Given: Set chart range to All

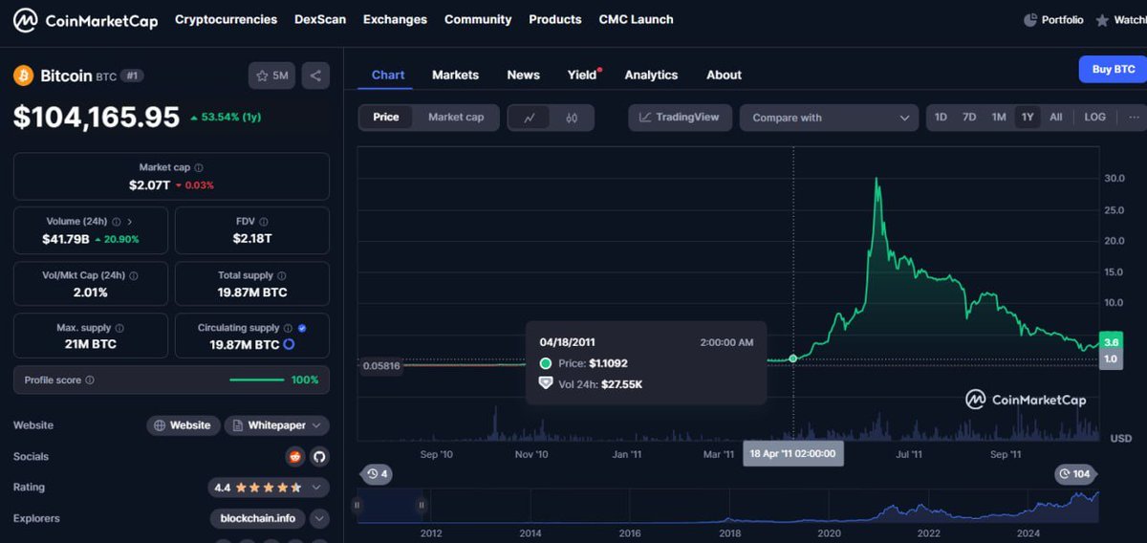Looking at the screenshot, I should coord(1056,117).
